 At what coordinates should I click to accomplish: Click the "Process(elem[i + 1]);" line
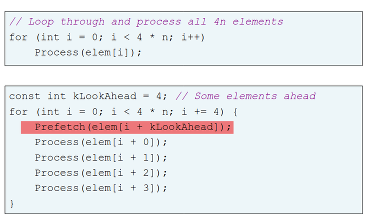click(x=100, y=157)
